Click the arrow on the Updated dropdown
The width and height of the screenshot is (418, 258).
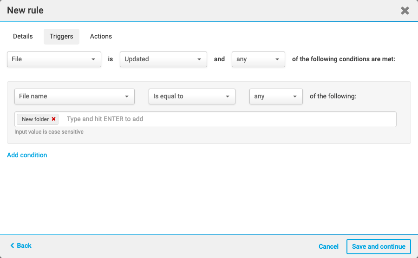click(199, 59)
